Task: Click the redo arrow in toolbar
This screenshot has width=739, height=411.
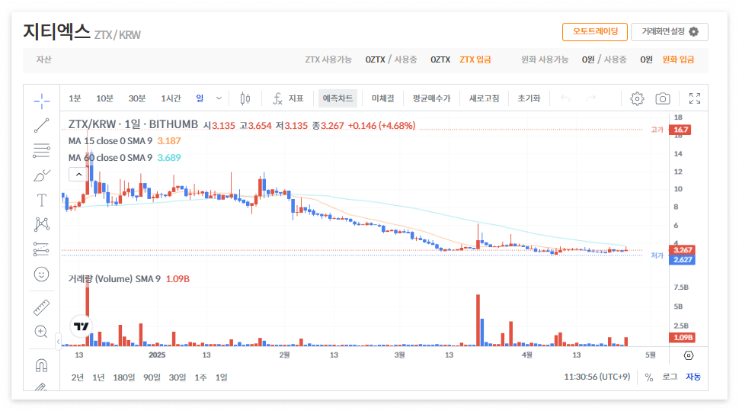Action: tap(590, 98)
